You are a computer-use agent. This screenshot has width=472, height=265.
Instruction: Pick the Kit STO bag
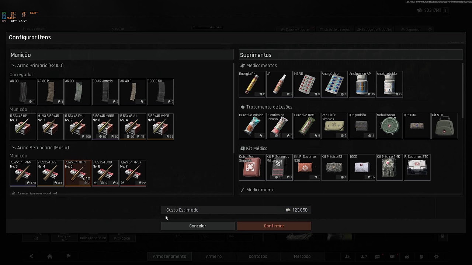pyautogui.click(x=444, y=126)
